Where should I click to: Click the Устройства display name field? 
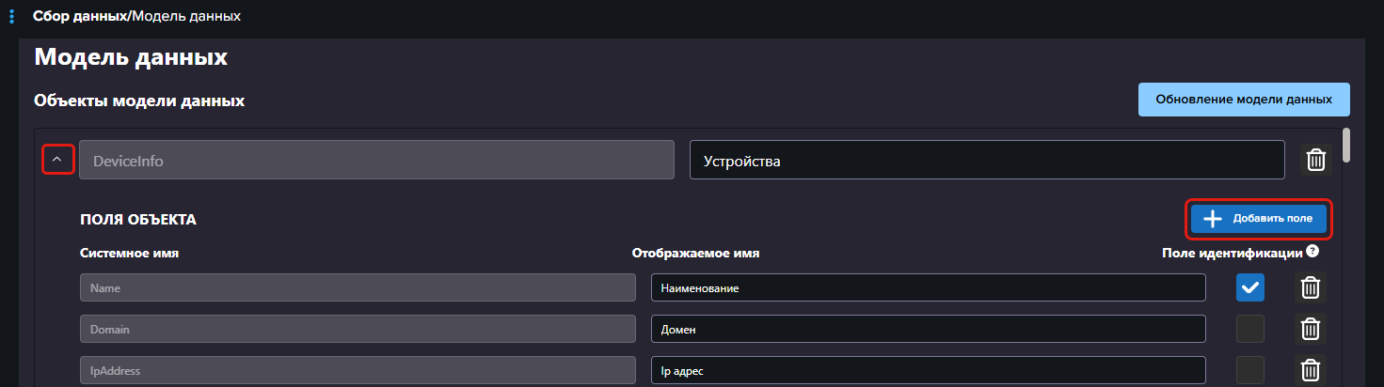(986, 161)
